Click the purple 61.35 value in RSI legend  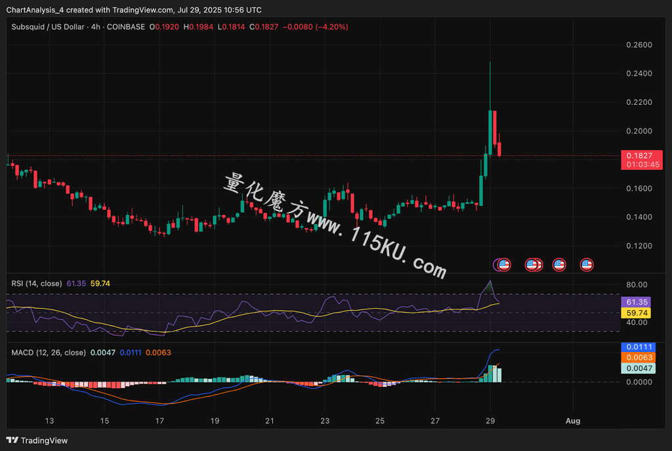(76, 283)
